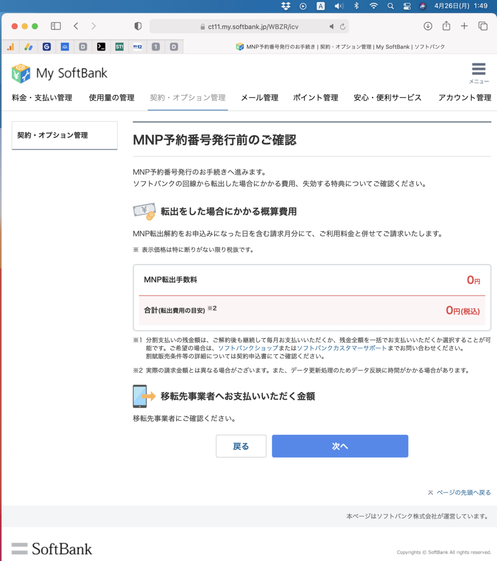Click the privacy report shield icon
The image size is (497, 561).
[x=138, y=26]
